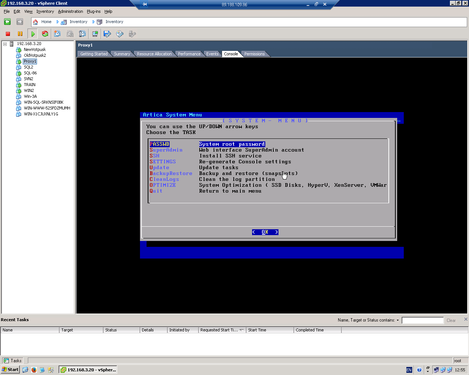Open the File menu
The width and height of the screenshot is (469, 375).
[7, 11]
